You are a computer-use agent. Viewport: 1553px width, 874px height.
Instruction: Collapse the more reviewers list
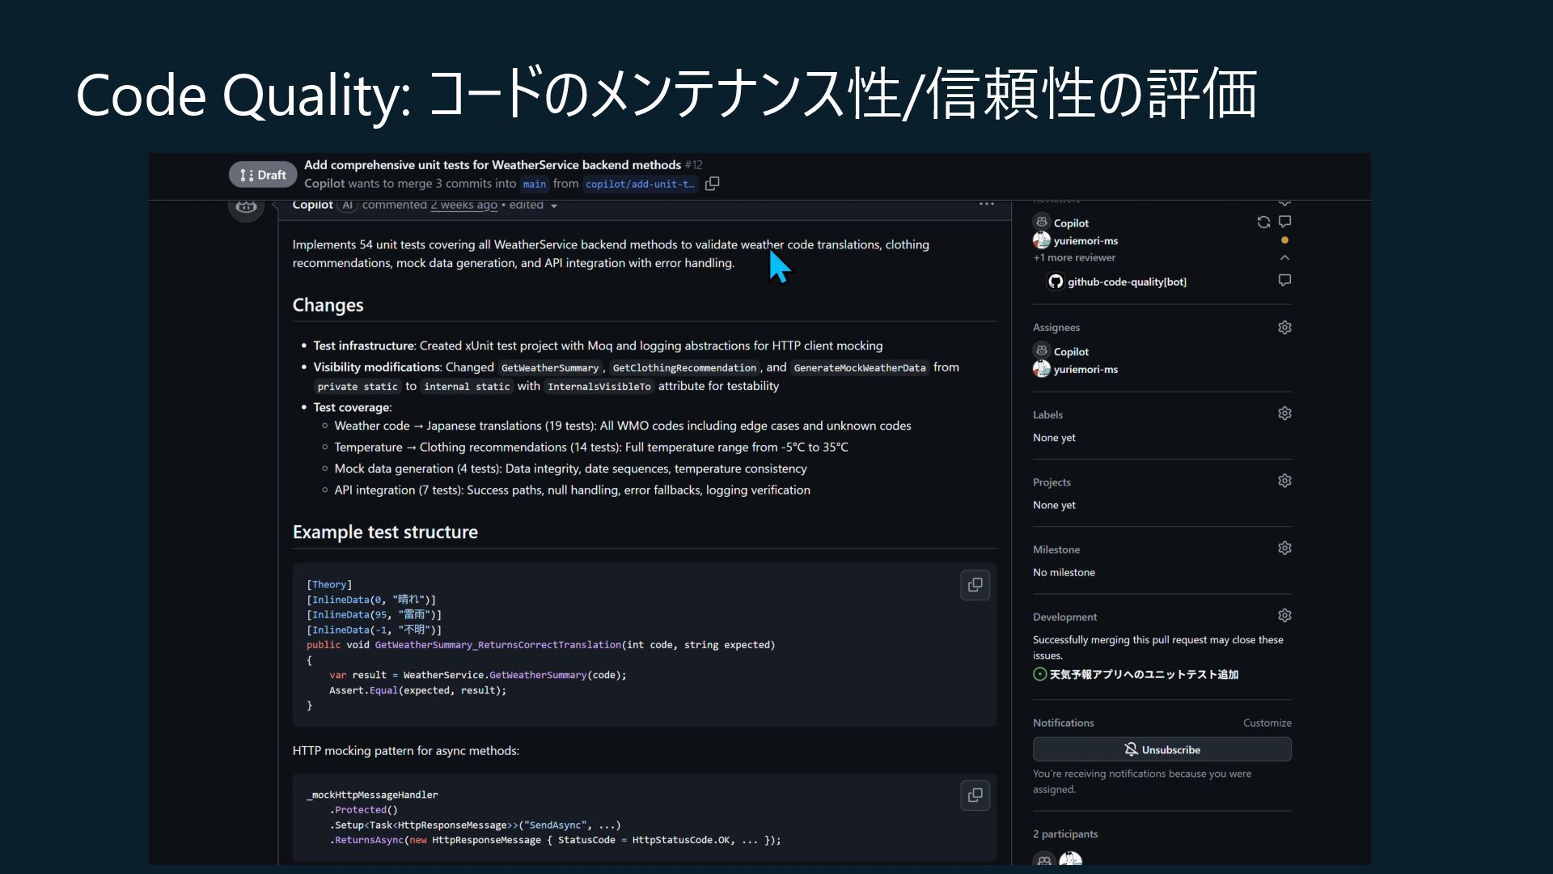[1284, 257]
